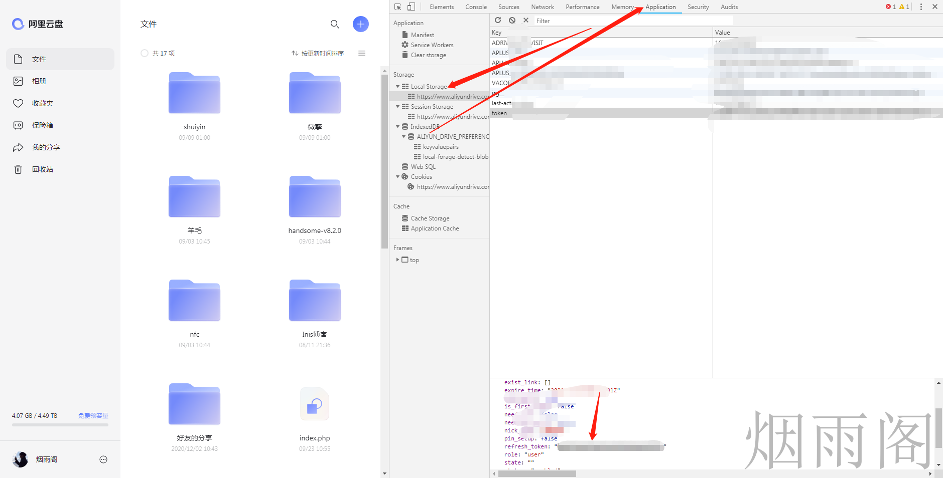Open Application Cache item
This screenshot has width=943, height=478.
tap(435, 228)
